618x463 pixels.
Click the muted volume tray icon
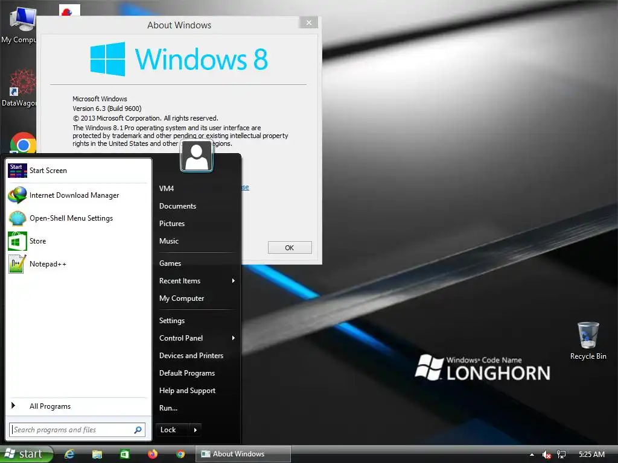click(x=546, y=455)
